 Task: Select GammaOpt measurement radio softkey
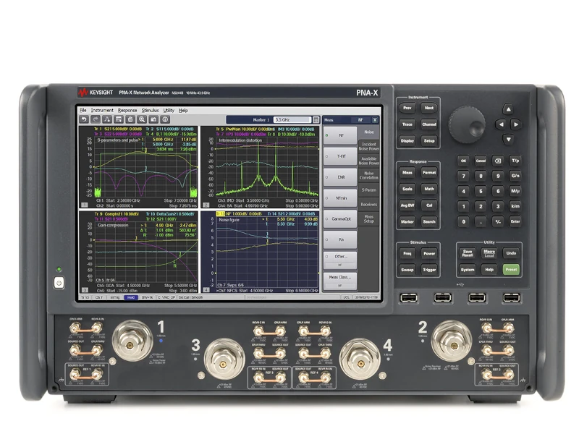pyautogui.click(x=340, y=219)
